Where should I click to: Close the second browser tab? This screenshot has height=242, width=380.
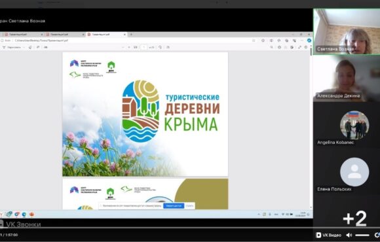(83, 35)
